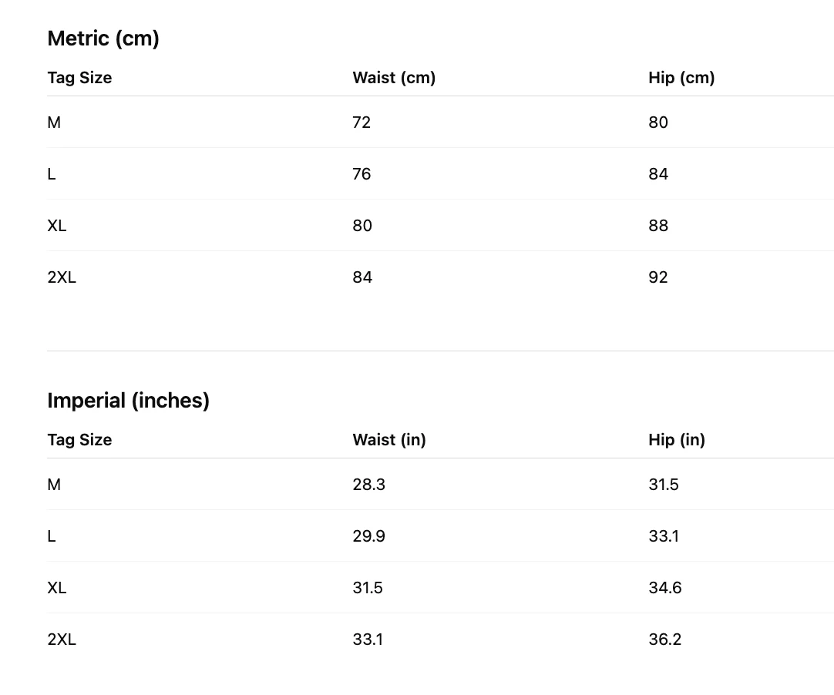Select the Waist (cm) column header
This screenshot has height=695, width=834.
pos(394,78)
